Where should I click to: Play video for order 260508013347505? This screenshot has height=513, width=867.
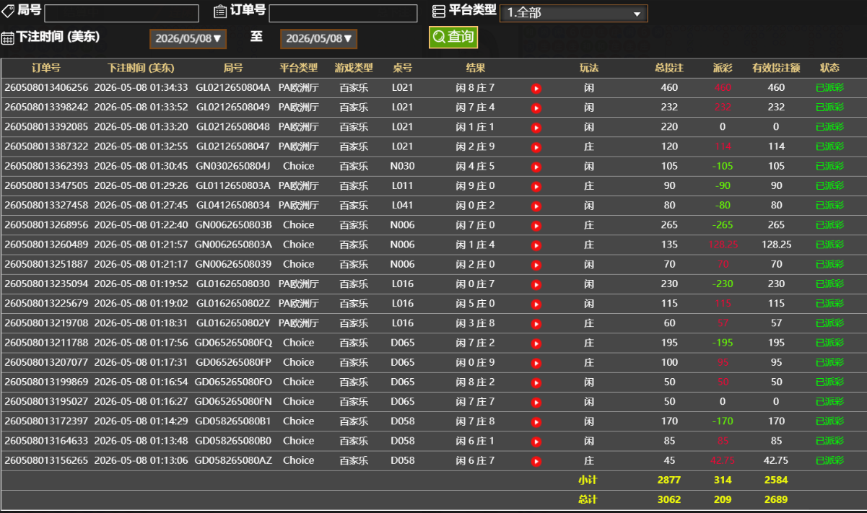coord(536,186)
